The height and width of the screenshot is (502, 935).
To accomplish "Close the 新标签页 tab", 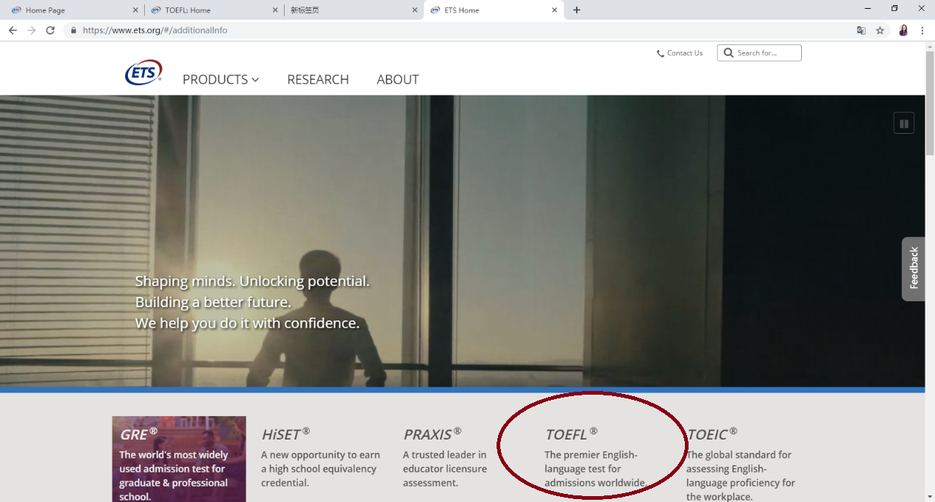I will (x=415, y=10).
